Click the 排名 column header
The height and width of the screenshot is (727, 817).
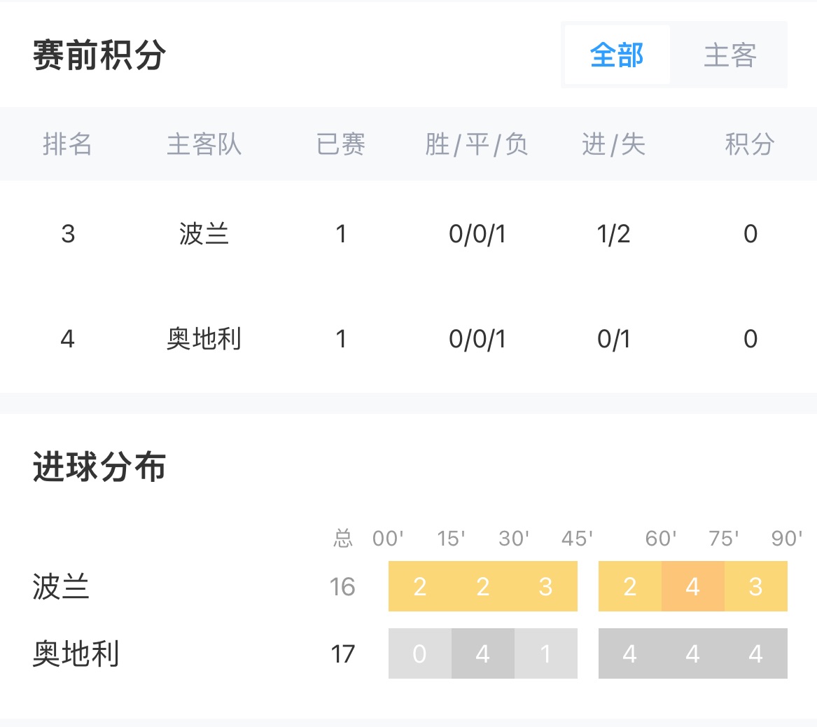[x=67, y=144]
